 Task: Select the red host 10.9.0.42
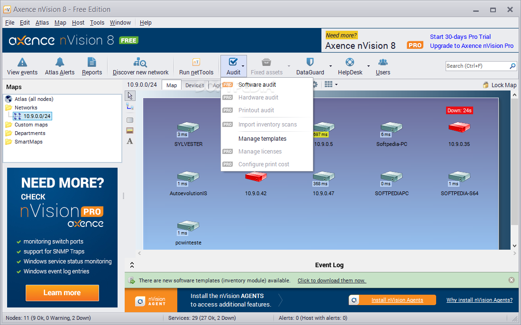tap(256, 177)
